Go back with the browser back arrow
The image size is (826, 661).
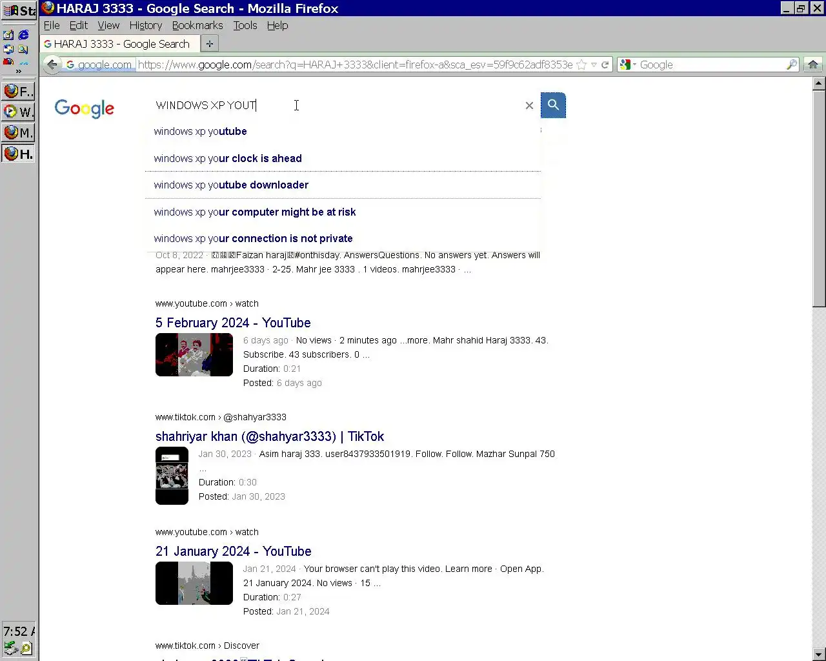tap(52, 65)
